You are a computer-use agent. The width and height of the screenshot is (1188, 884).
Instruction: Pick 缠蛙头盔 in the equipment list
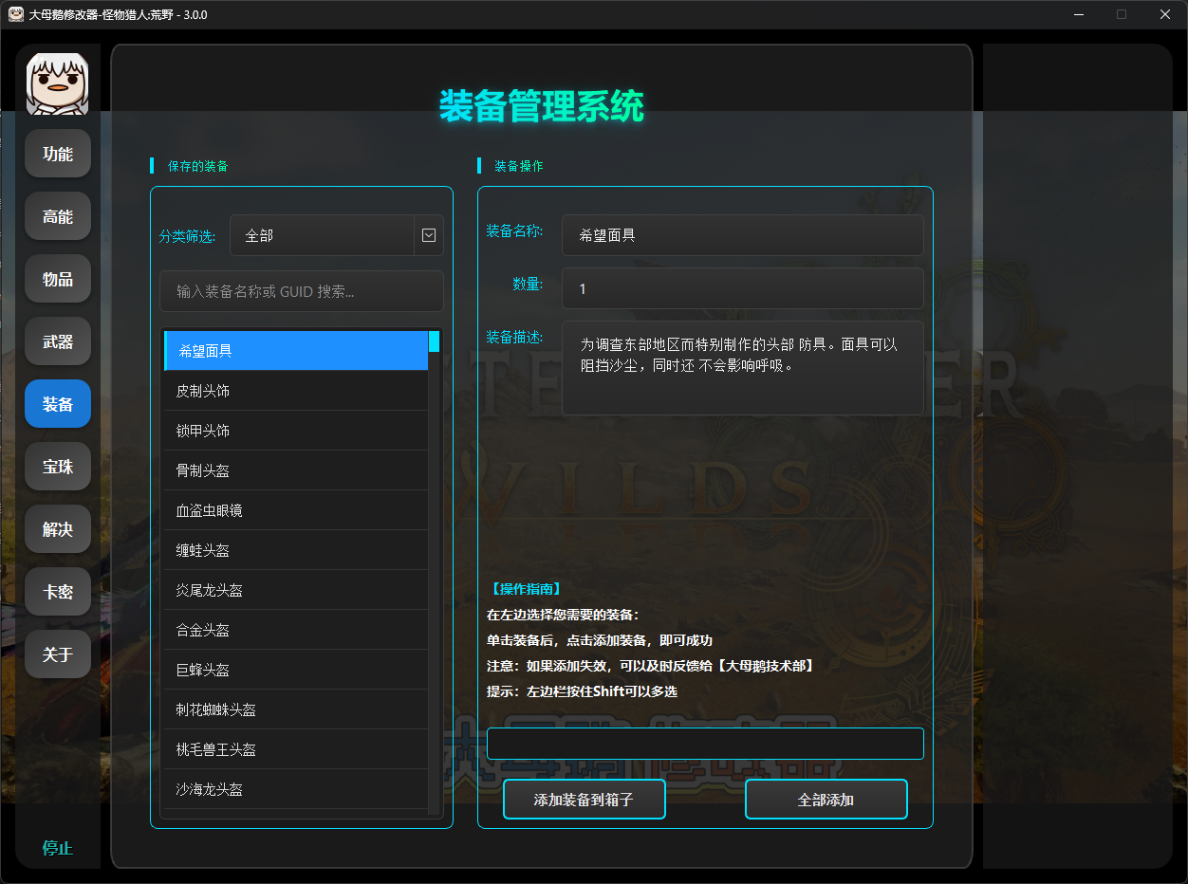pyautogui.click(x=296, y=550)
